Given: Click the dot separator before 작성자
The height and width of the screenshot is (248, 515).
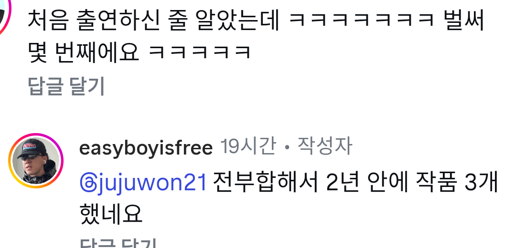Looking at the screenshot, I should (x=288, y=148).
